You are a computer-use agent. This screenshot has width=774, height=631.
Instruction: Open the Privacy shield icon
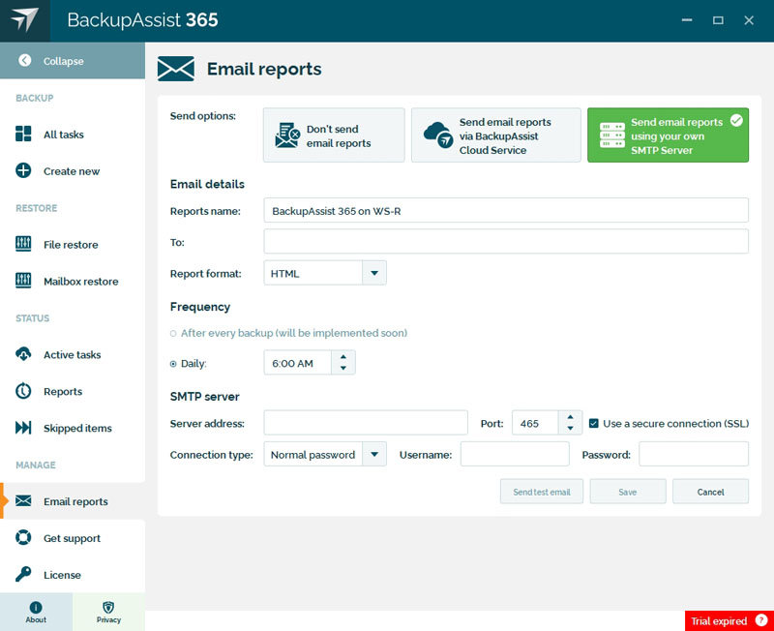pos(108,607)
